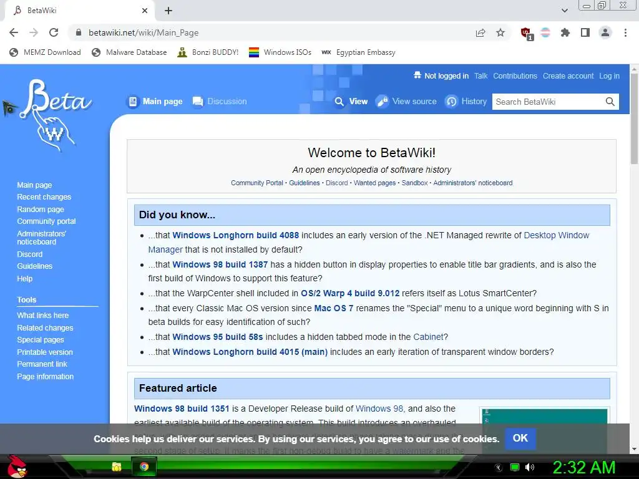
Task: Open the file explorer taskbar icon
Action: (117, 467)
